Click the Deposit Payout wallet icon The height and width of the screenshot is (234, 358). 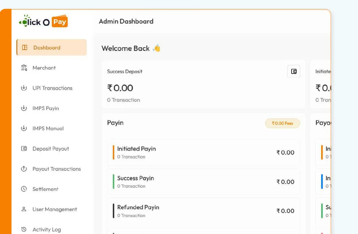[24, 149]
